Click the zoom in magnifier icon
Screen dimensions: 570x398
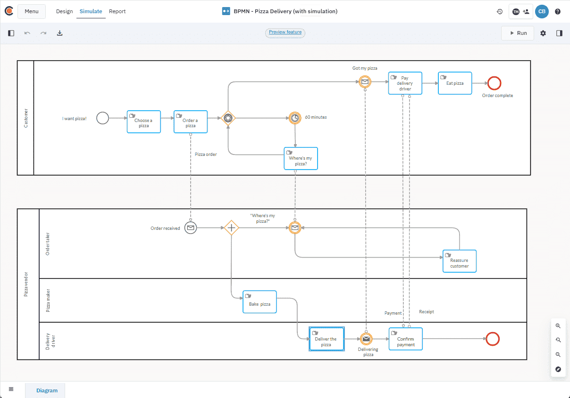pyautogui.click(x=558, y=326)
